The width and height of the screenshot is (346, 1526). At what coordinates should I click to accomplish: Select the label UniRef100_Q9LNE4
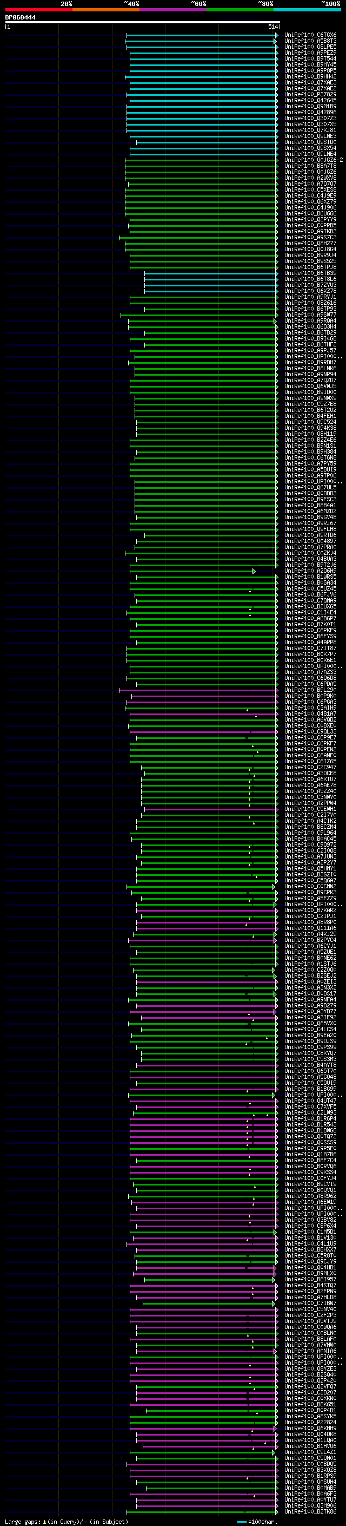click(x=310, y=154)
